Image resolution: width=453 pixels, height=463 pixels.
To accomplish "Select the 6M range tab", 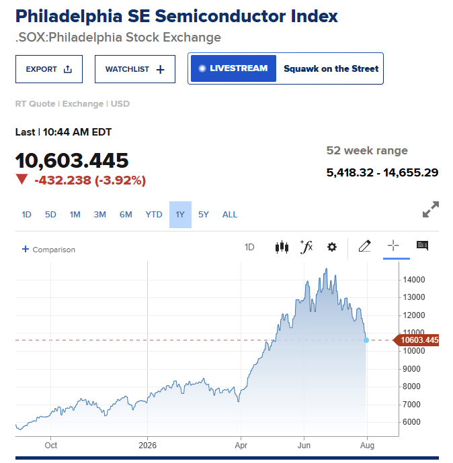I will 126,215.
